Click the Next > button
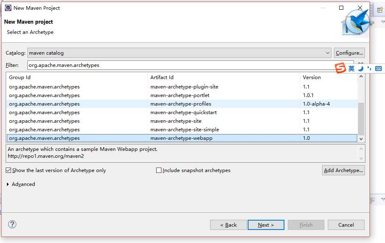This screenshot has width=385, height=243. click(x=266, y=225)
